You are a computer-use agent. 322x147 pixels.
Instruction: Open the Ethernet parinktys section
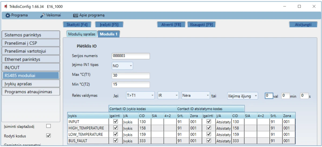pyautogui.click(x=31, y=59)
